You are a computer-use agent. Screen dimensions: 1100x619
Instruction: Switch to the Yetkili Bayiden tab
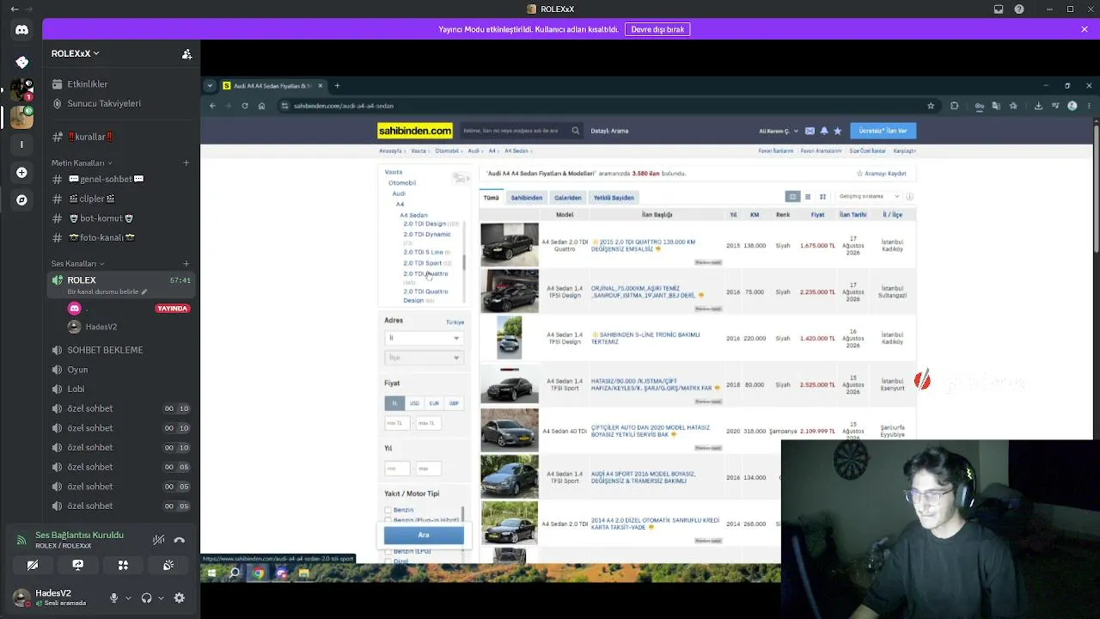(614, 198)
